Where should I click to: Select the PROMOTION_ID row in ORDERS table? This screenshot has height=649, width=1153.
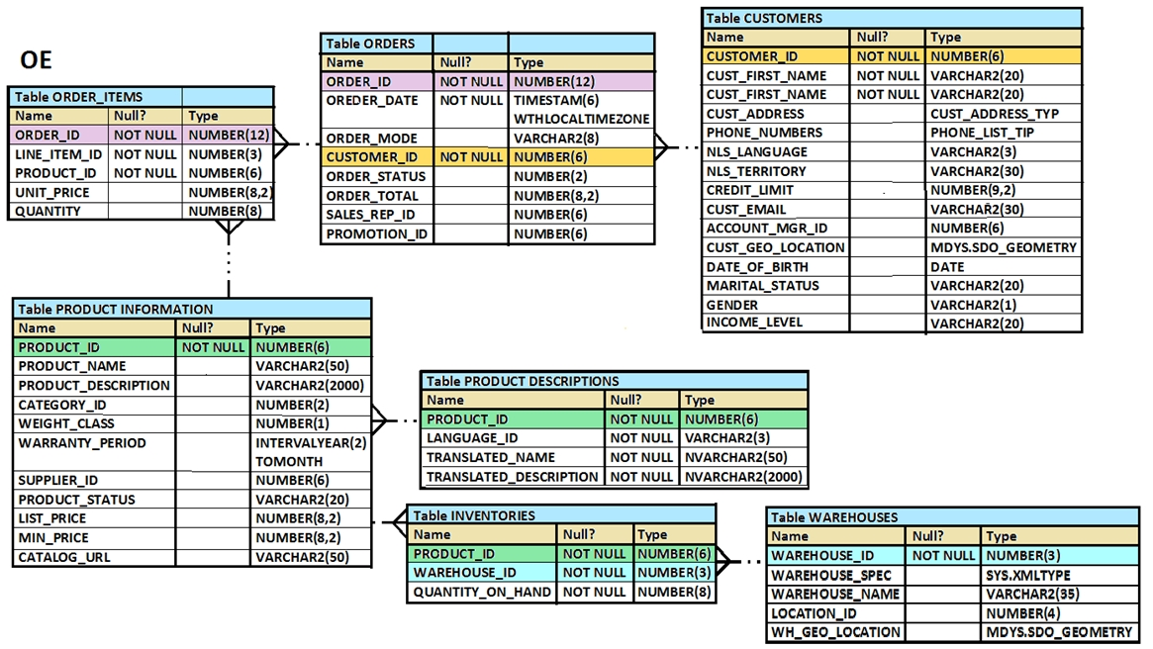pos(376,234)
